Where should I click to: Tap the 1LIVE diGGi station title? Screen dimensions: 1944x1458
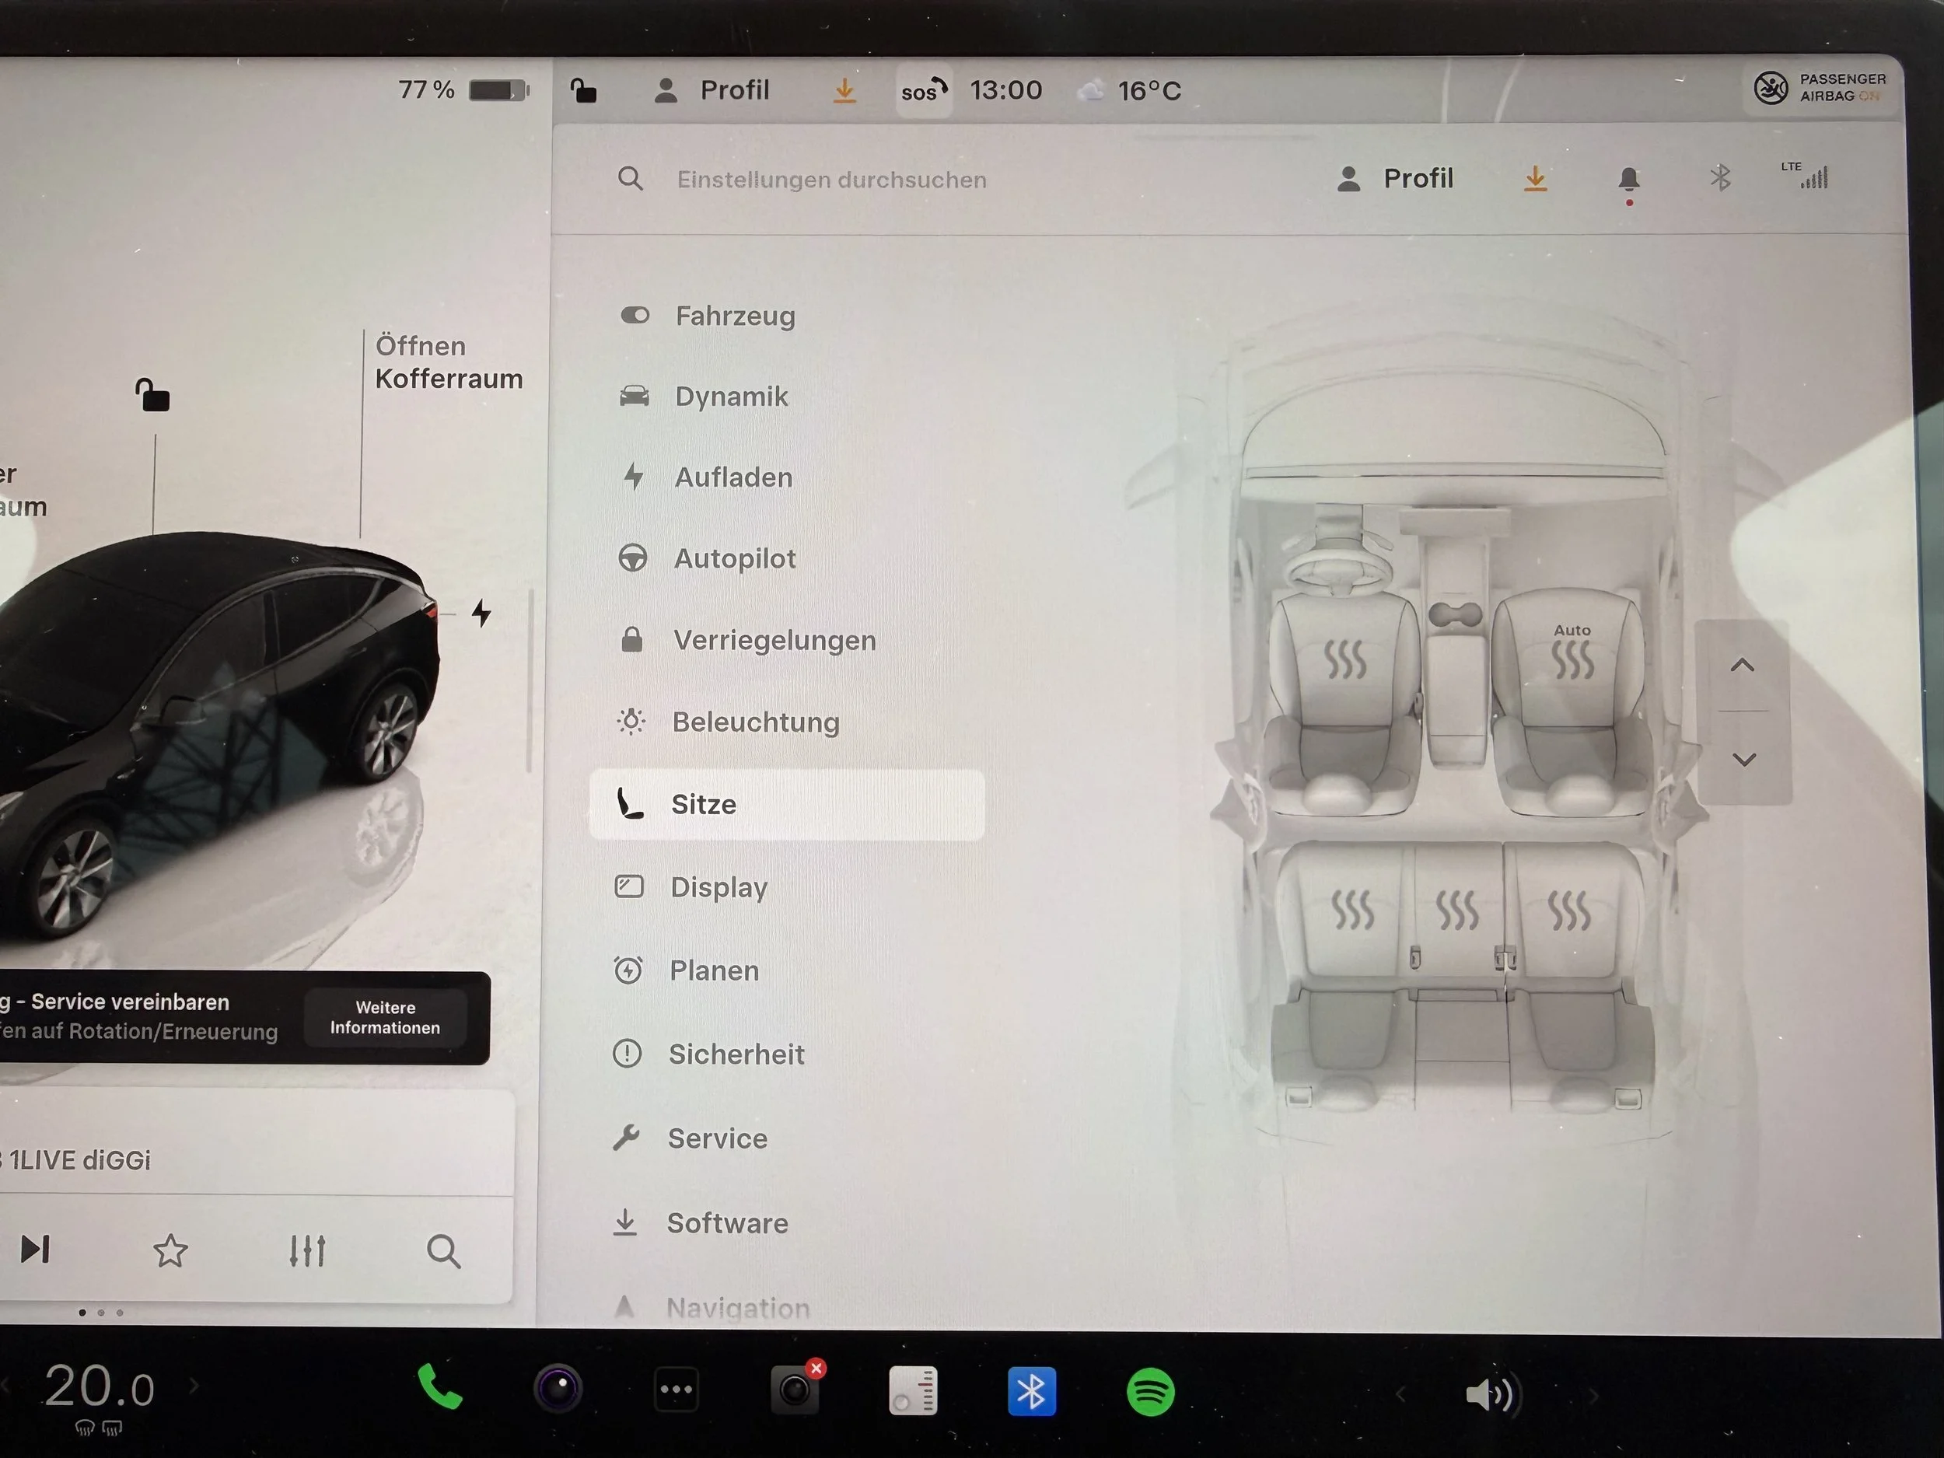[x=79, y=1160]
